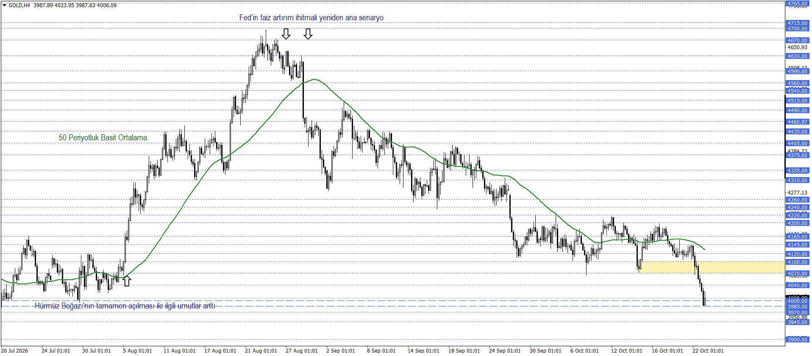Click the OHLC values 3987.89 4023.95 3987.63 4006.09
This screenshot has width=812, height=356.
tap(75, 6)
